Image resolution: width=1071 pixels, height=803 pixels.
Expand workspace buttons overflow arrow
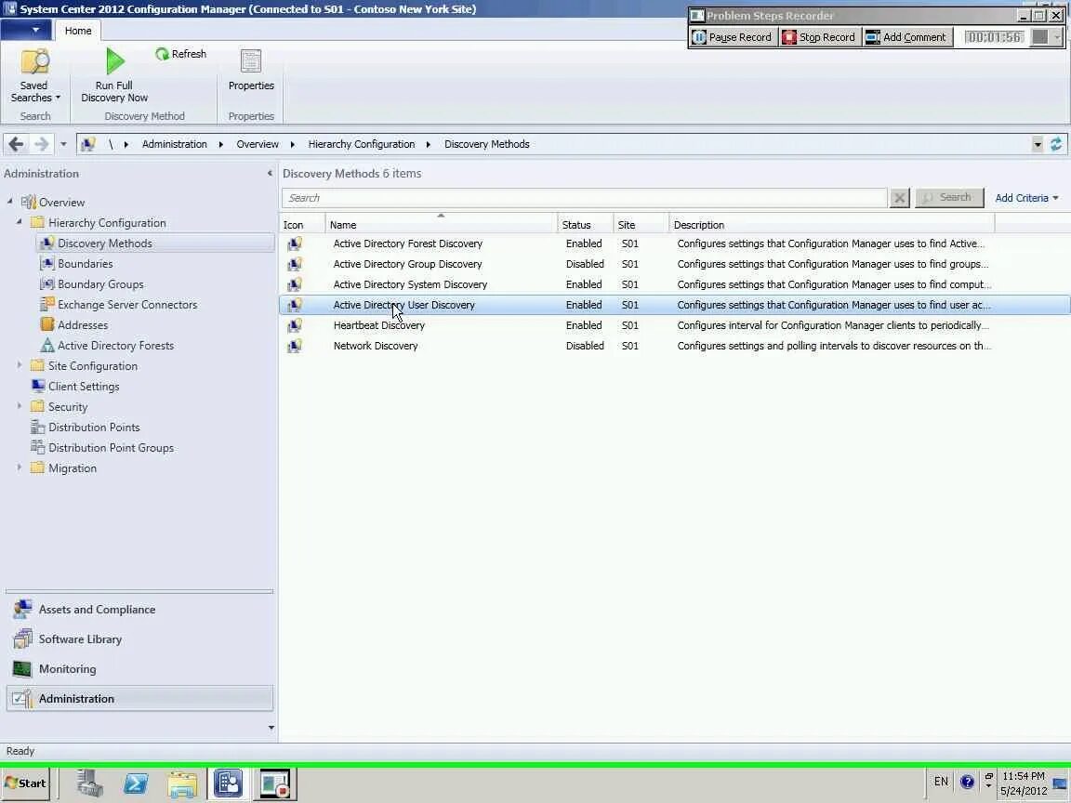point(271,728)
